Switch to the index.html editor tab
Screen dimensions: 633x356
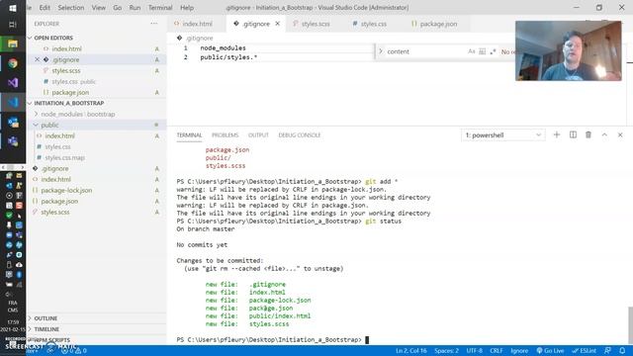(197, 24)
